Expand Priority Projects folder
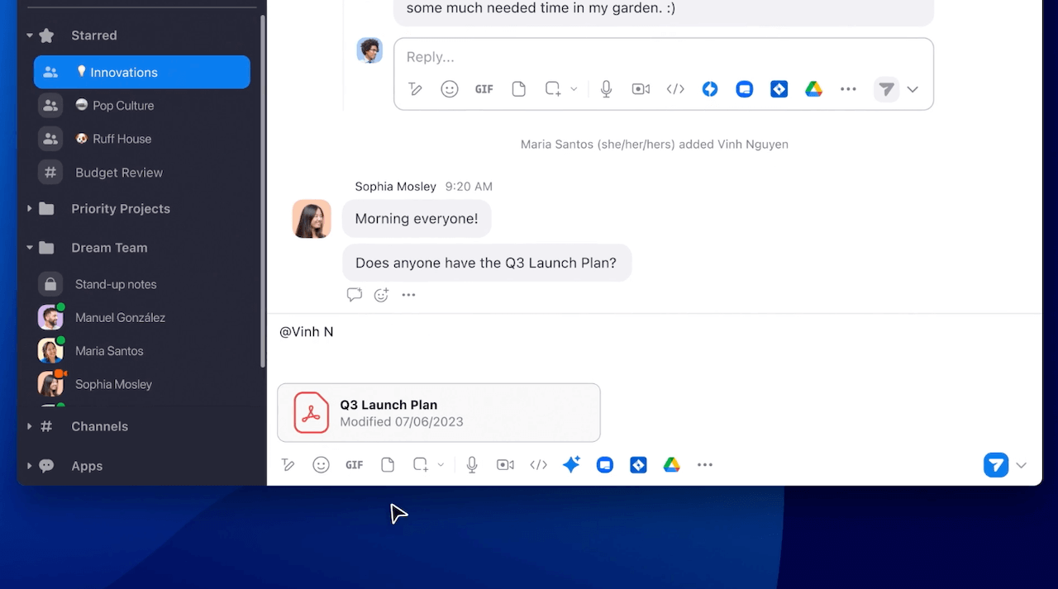 [x=30, y=209]
